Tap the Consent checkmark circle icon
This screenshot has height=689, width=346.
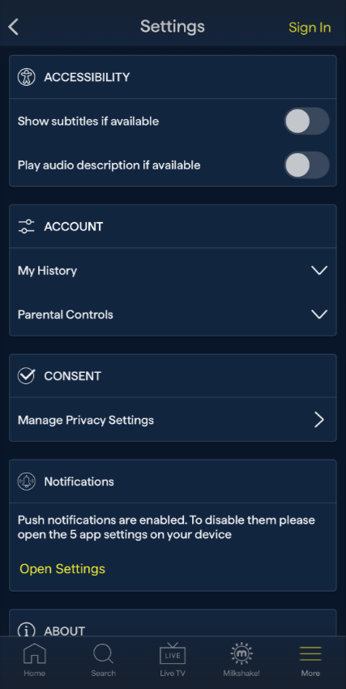[x=27, y=375]
